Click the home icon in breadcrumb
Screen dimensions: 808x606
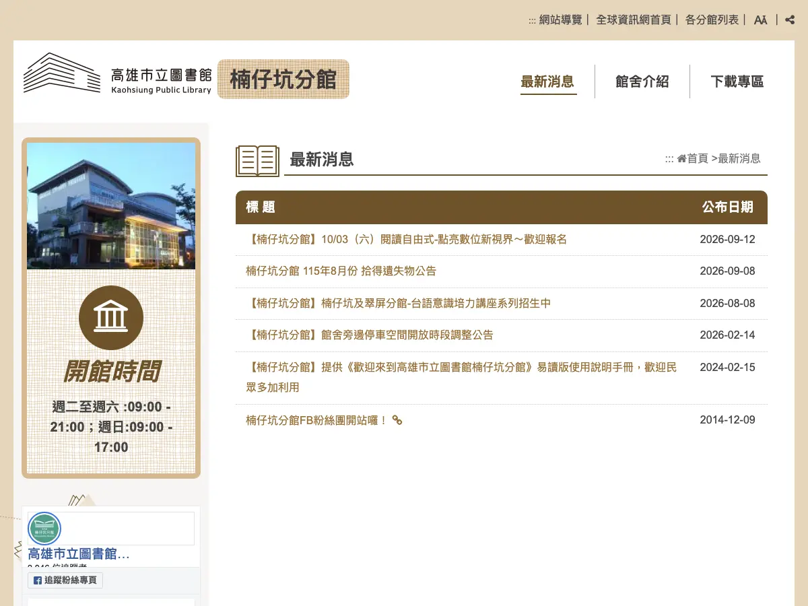(681, 158)
